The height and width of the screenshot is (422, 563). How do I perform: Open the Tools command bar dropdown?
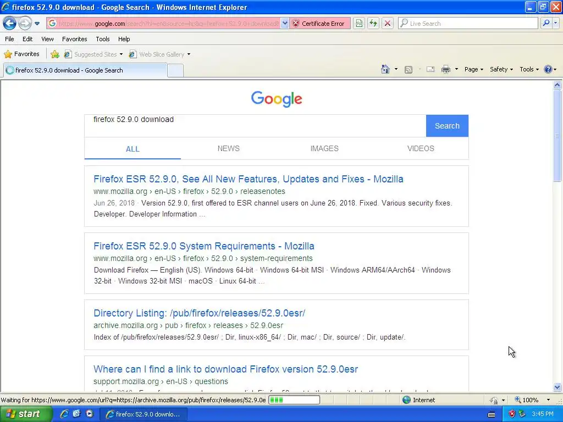529,69
